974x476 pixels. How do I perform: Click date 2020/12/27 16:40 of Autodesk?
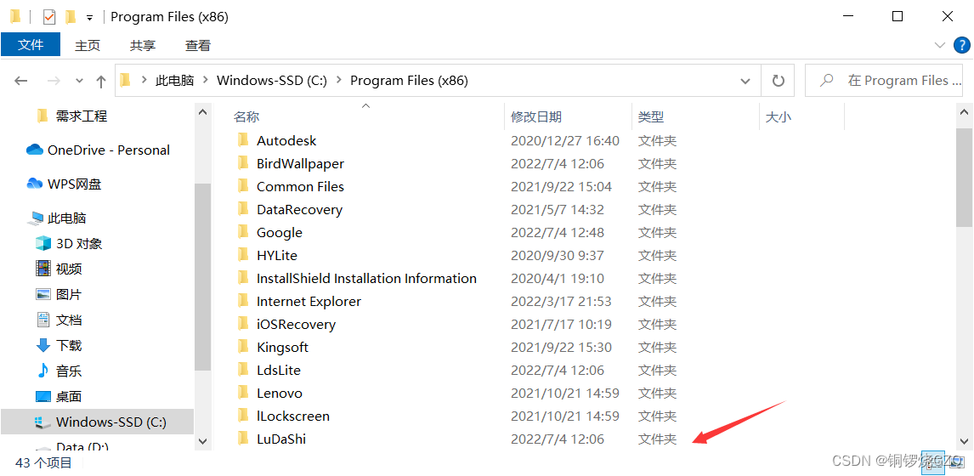click(x=564, y=140)
